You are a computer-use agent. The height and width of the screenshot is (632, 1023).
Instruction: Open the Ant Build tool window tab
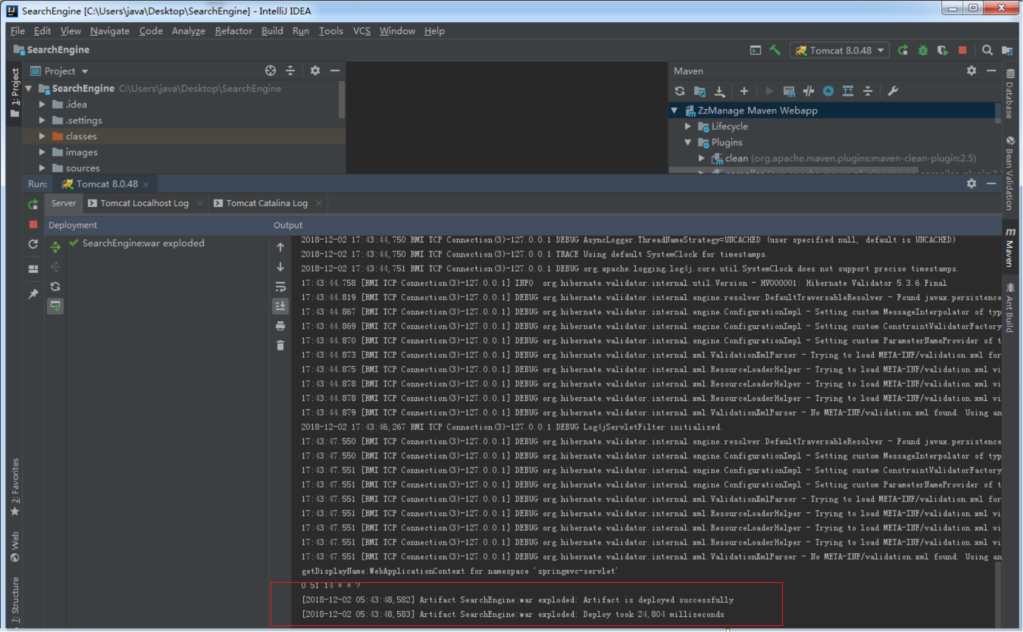pos(1010,308)
